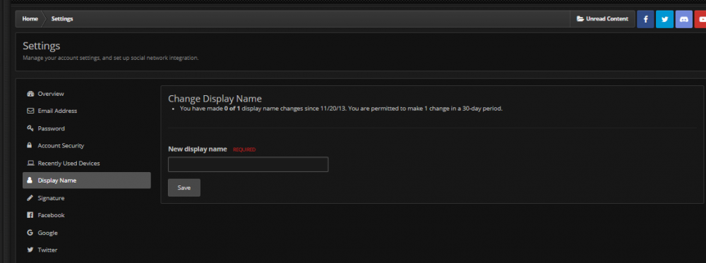706x263 pixels.
Task: Open Signature settings section
Action: click(86, 198)
